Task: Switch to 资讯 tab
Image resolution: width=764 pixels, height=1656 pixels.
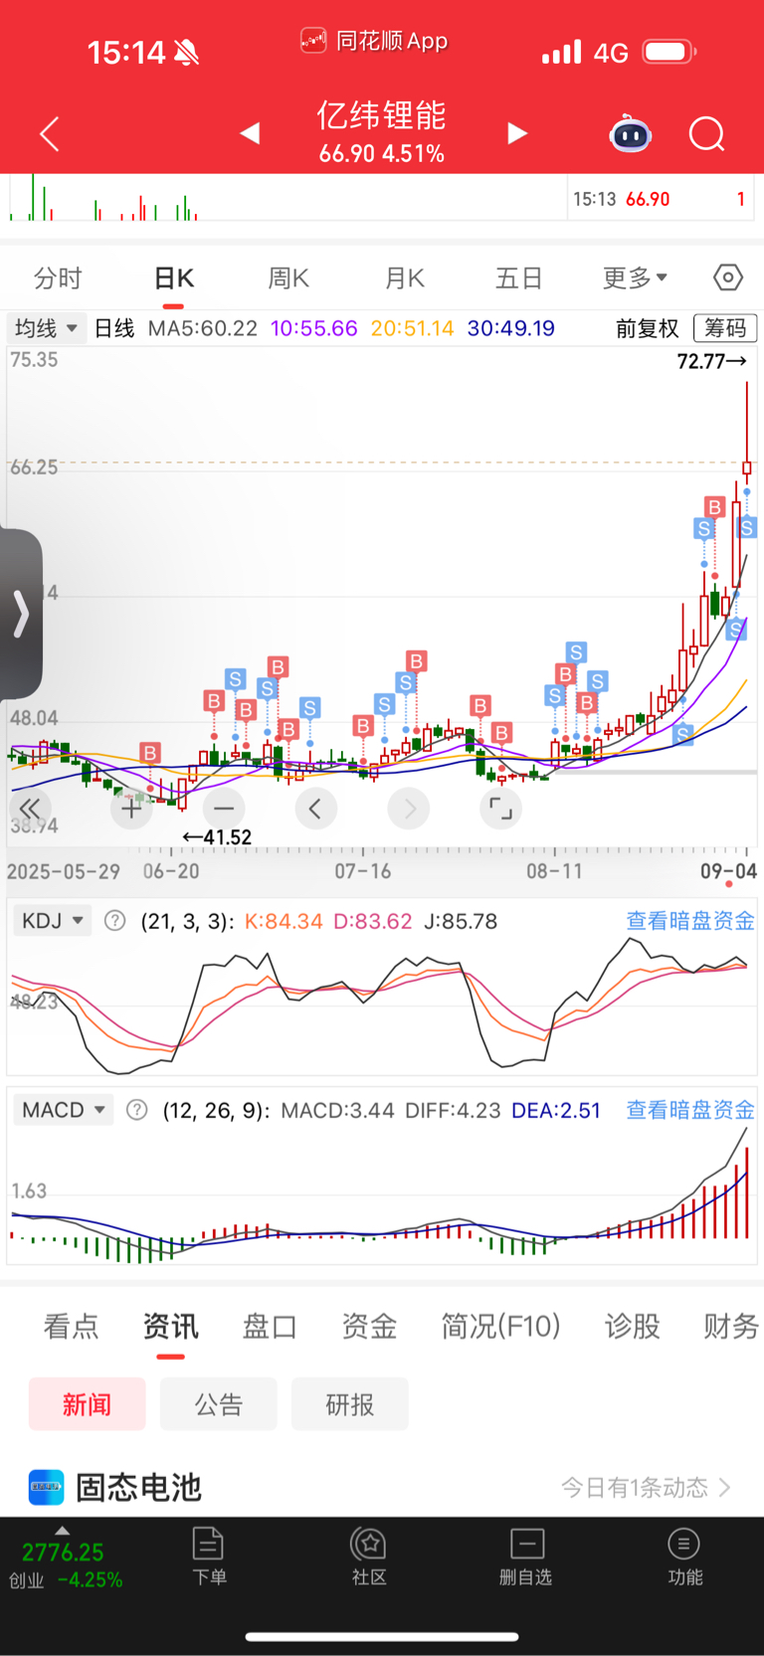Action: click(170, 1326)
